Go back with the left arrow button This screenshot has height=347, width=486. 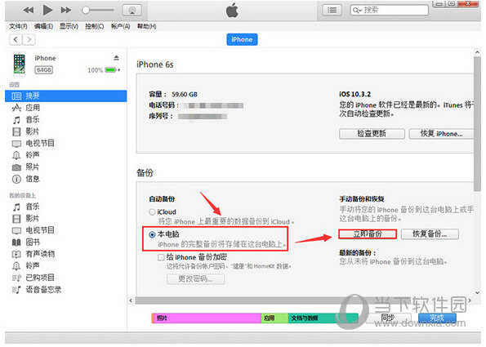16,39
